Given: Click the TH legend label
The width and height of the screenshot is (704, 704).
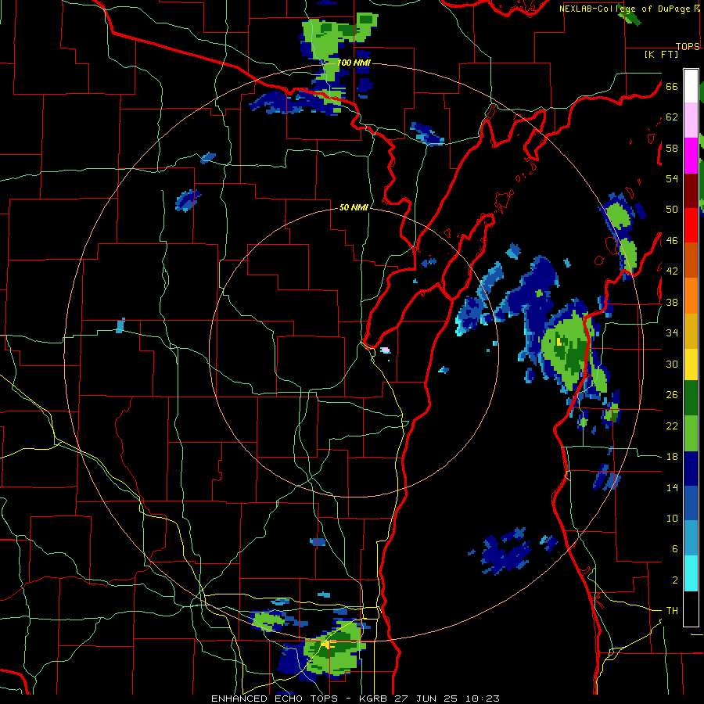Looking at the screenshot, I should [672, 611].
